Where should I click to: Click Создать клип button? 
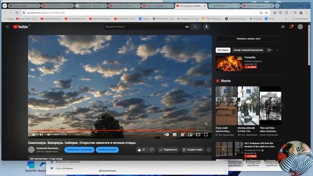[193, 150]
